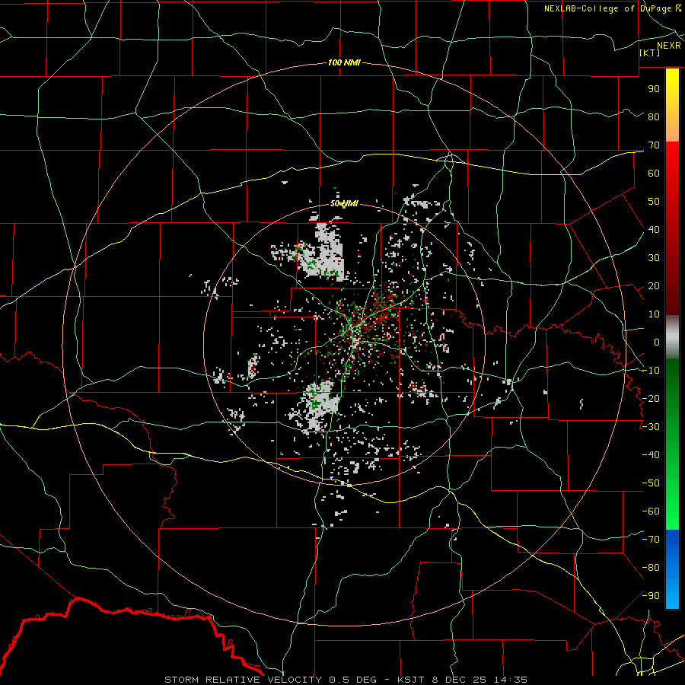
Task: Click the "60" scale label
Action: [x=654, y=174]
